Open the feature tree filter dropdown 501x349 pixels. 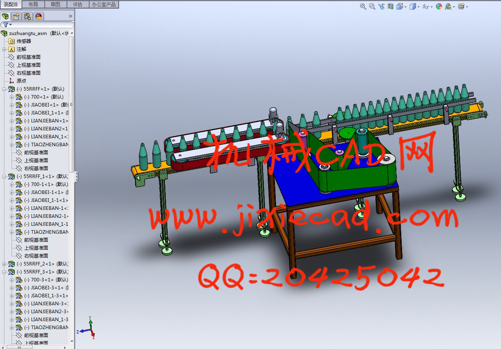click(8, 25)
